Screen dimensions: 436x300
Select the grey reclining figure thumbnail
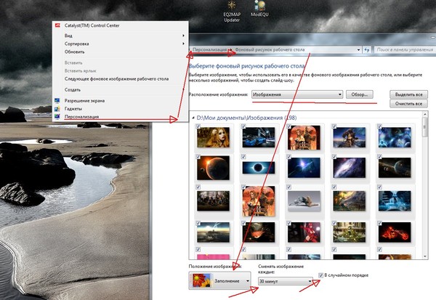[x=304, y=201]
